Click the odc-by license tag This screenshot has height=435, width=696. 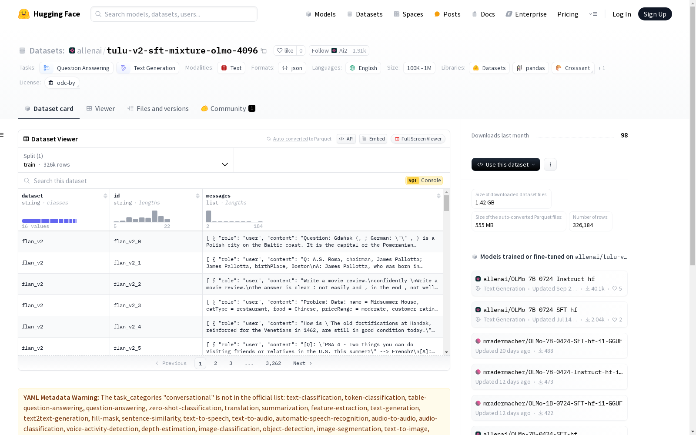tap(62, 83)
